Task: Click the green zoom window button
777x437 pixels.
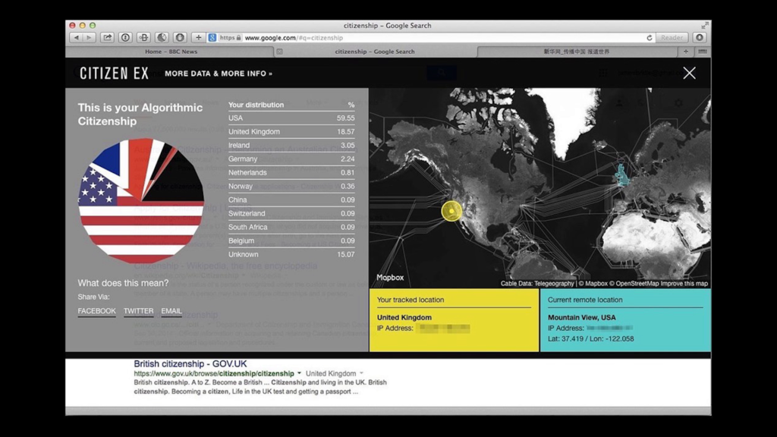Action: point(92,25)
